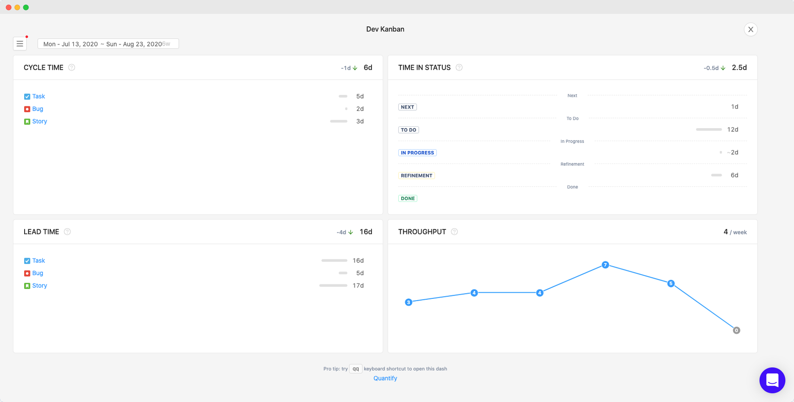This screenshot has width=794, height=402.
Task: Click Task type icon in Cycle Time
Action: (27, 96)
